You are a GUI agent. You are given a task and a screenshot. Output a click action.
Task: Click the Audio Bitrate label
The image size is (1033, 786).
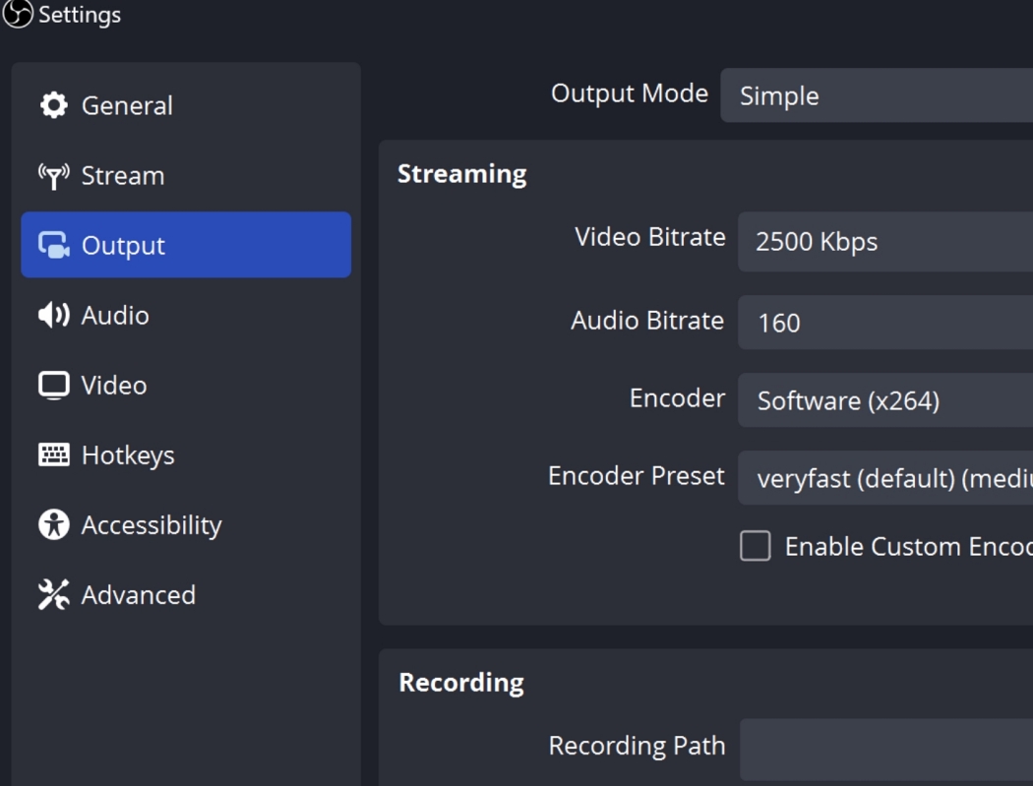[x=647, y=320]
